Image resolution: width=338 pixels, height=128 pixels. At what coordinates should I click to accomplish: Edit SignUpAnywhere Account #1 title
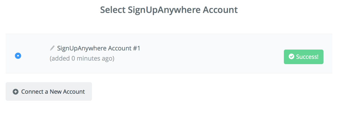pos(52,48)
